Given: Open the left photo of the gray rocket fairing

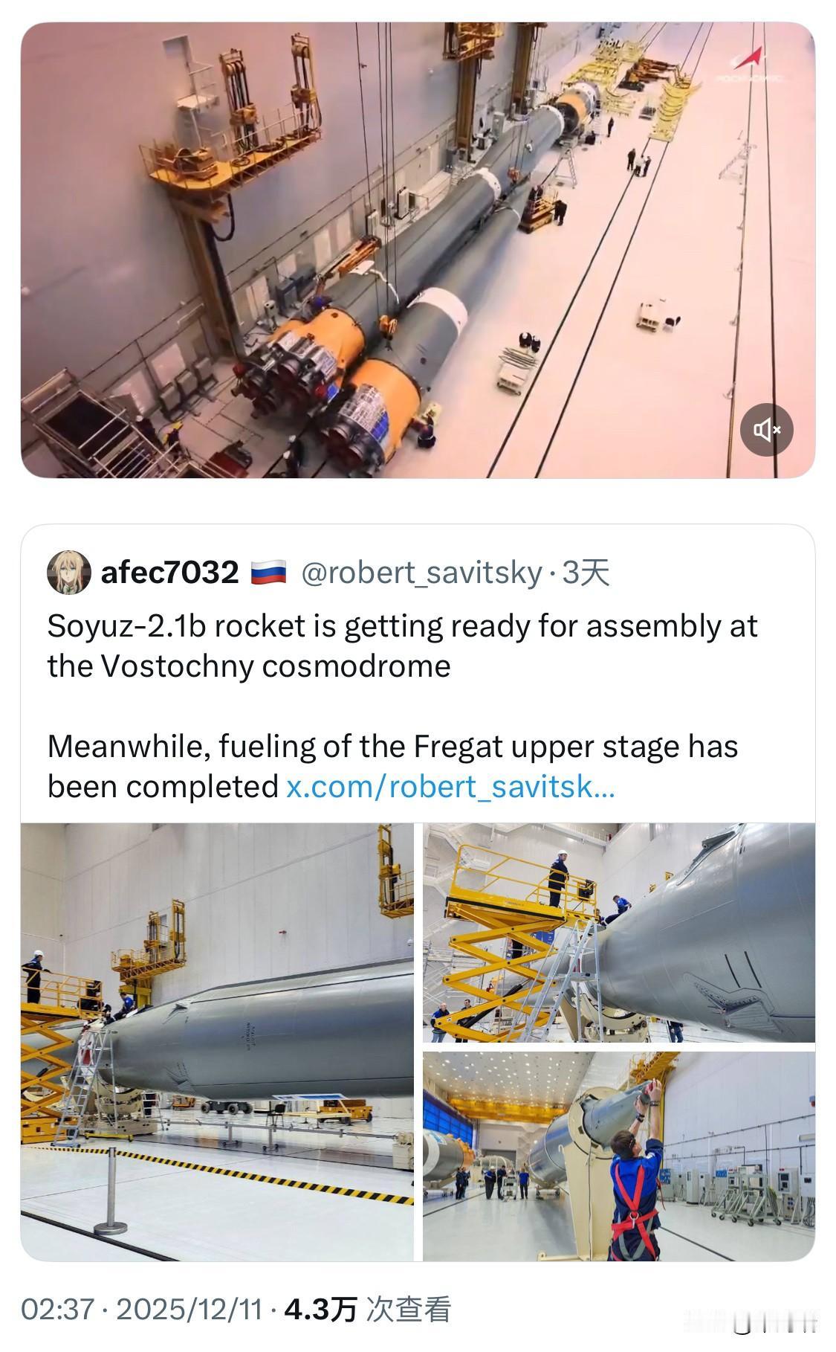Looking at the screenshot, I should 217,1042.
